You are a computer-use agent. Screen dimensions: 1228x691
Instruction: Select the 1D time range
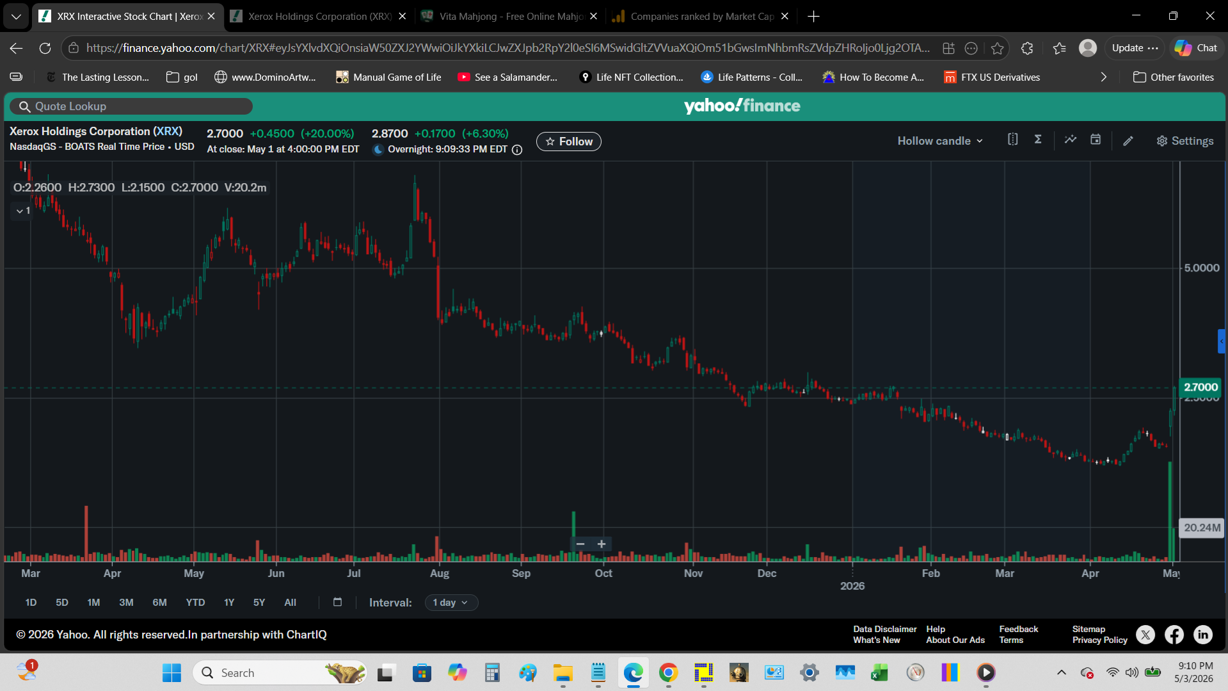click(x=31, y=603)
